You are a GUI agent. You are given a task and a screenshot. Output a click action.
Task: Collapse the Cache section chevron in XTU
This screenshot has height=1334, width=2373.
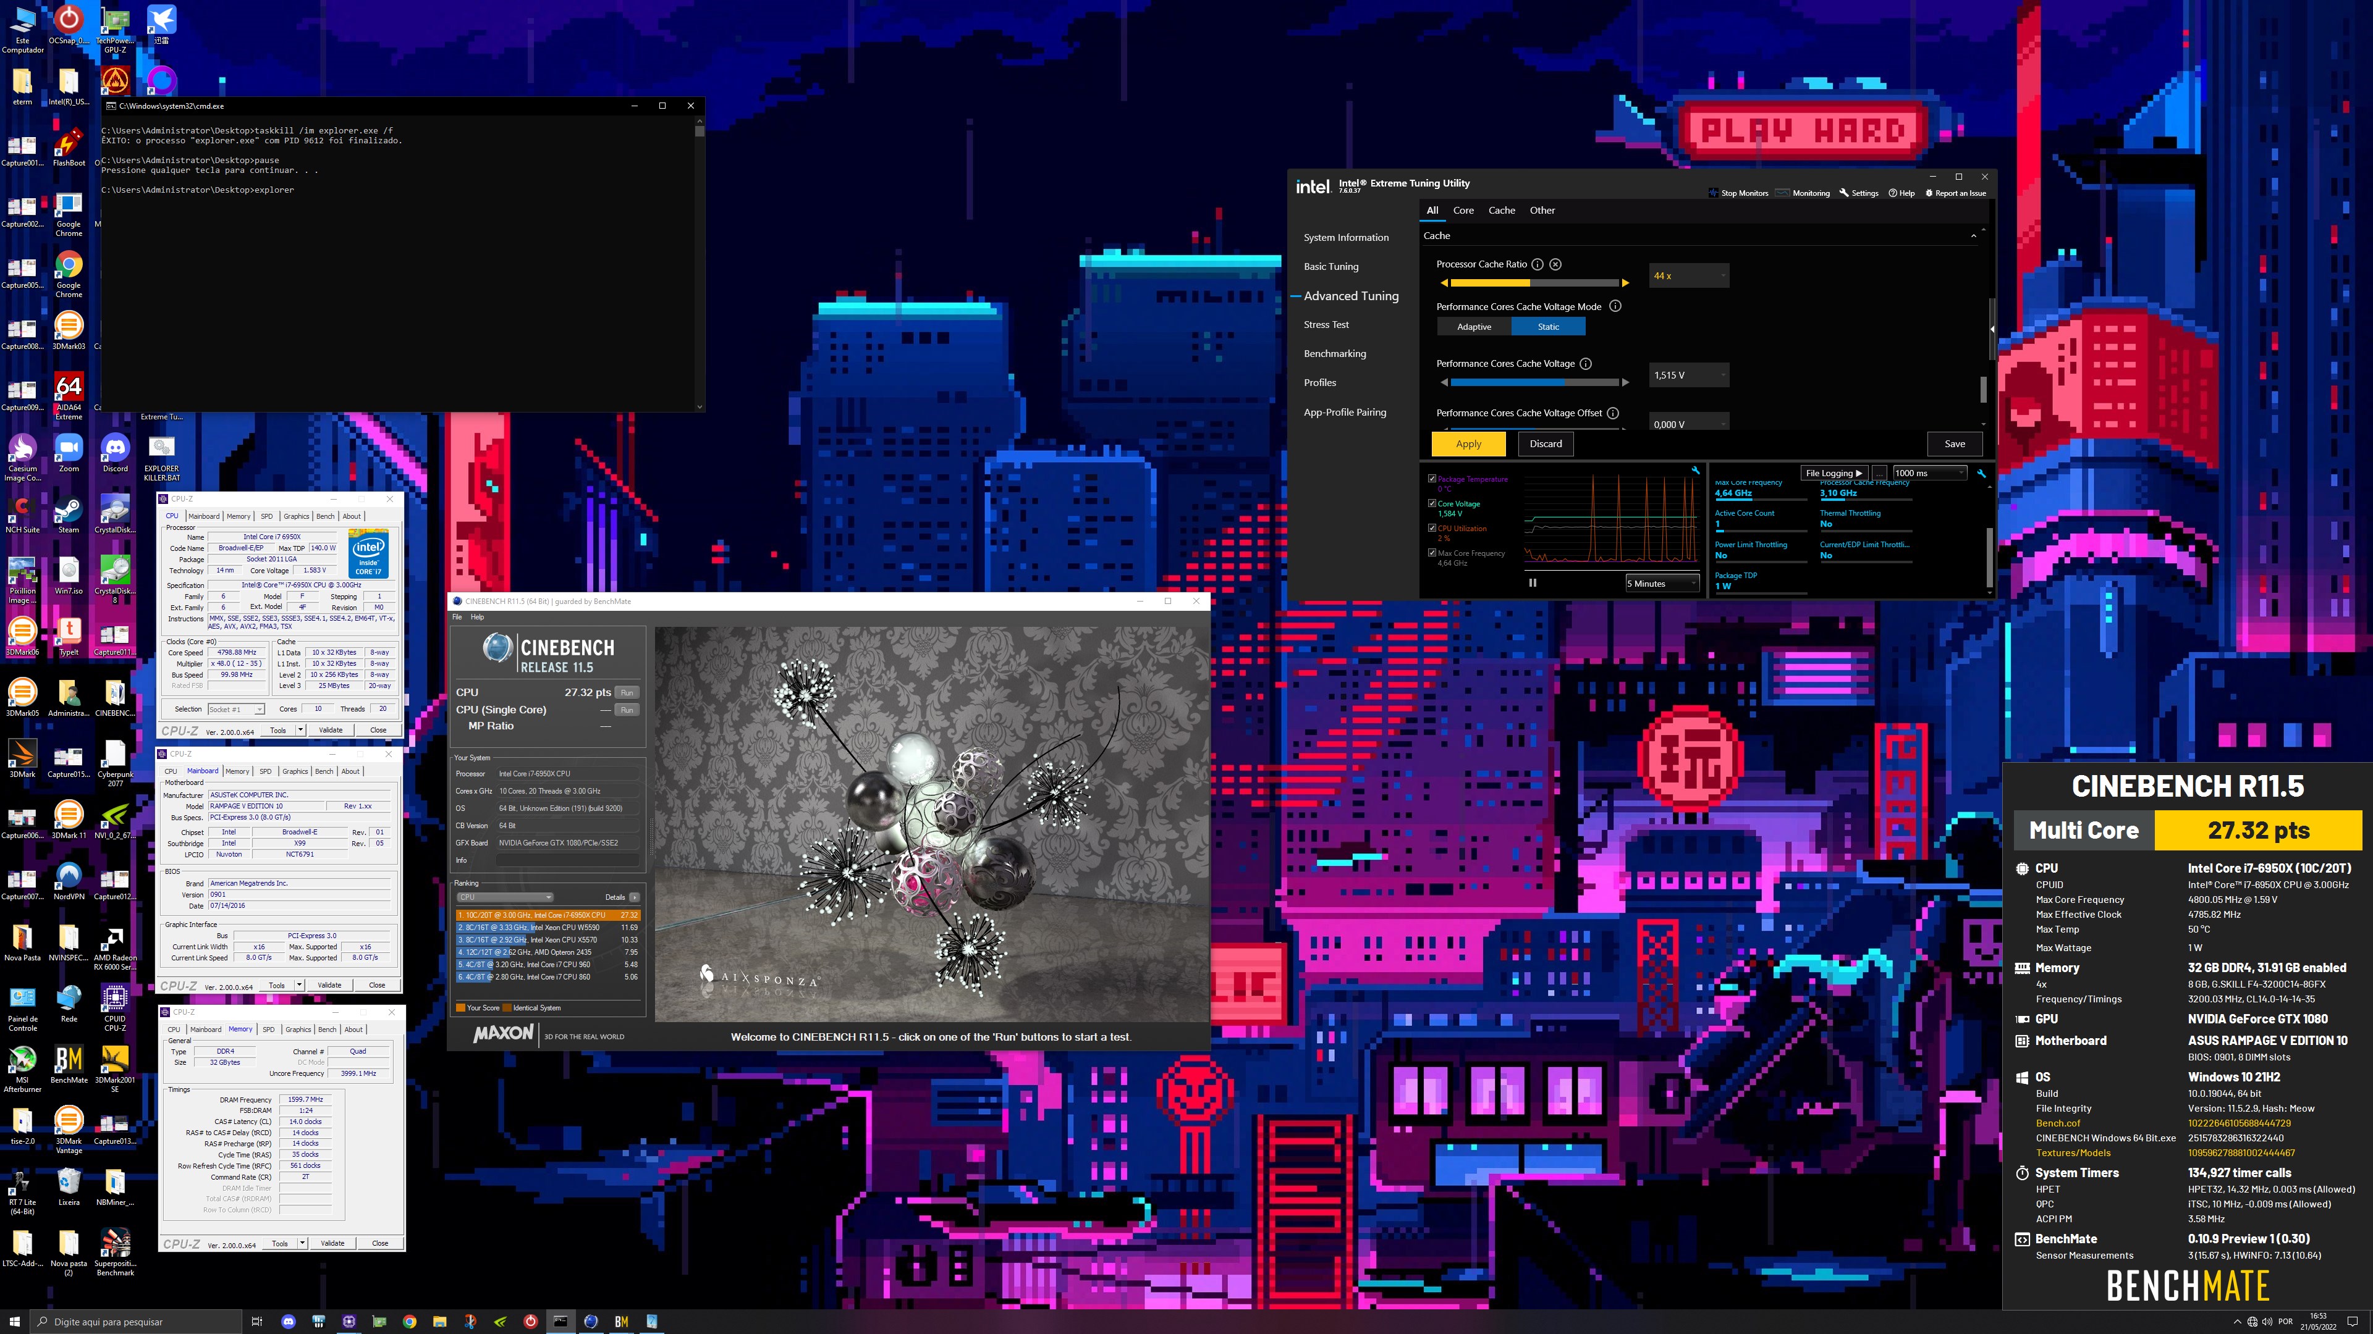(1973, 237)
